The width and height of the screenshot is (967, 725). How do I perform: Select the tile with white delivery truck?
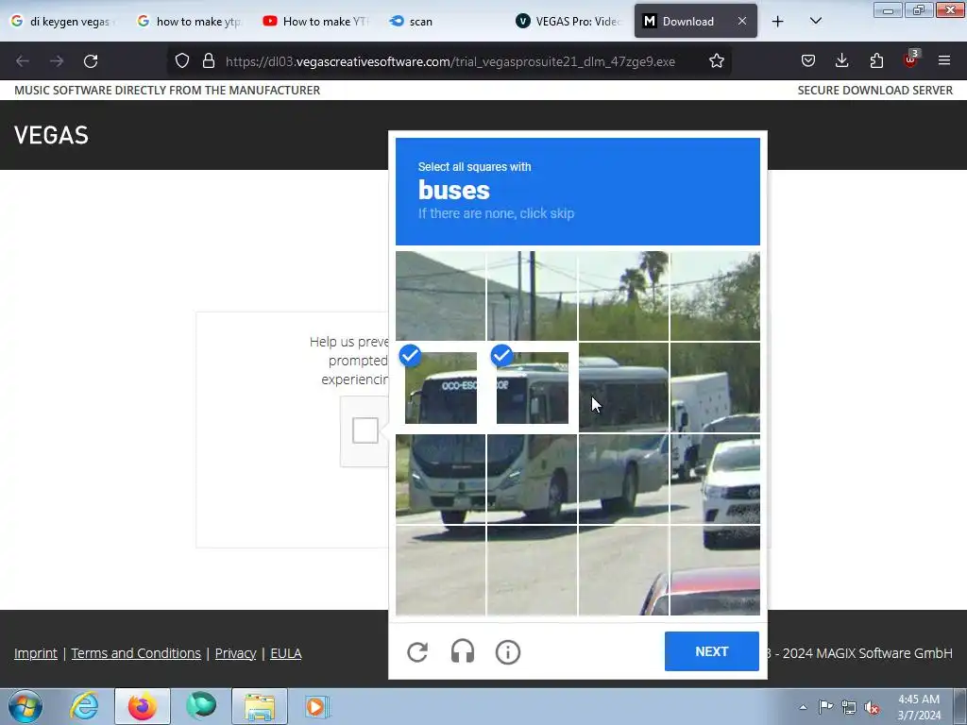[715, 387]
